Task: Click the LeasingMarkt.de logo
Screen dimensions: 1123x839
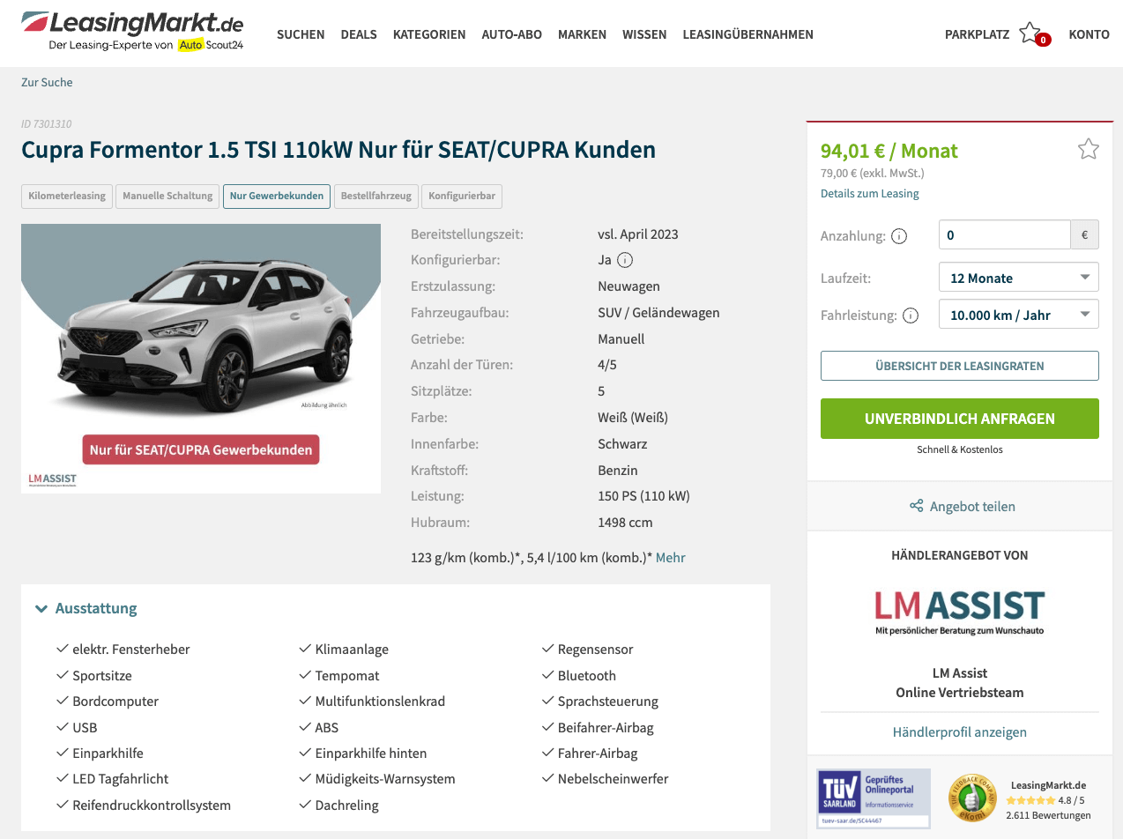Action: click(x=132, y=31)
